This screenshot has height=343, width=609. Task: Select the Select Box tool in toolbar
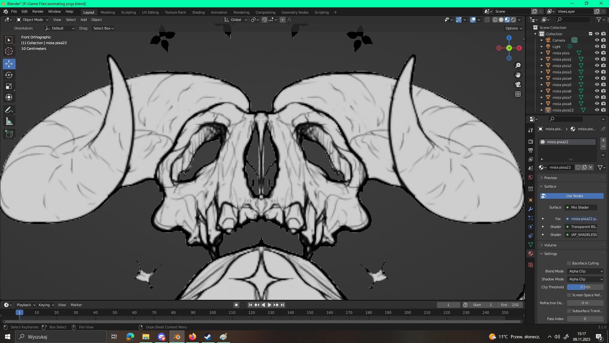pyautogui.click(x=9, y=40)
